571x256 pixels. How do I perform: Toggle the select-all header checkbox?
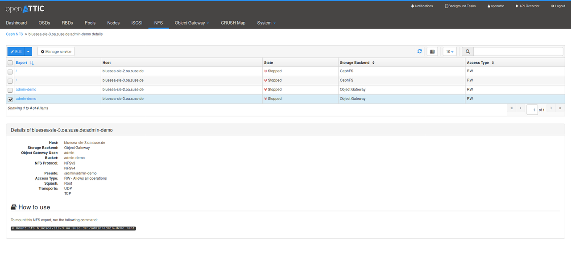tap(10, 63)
